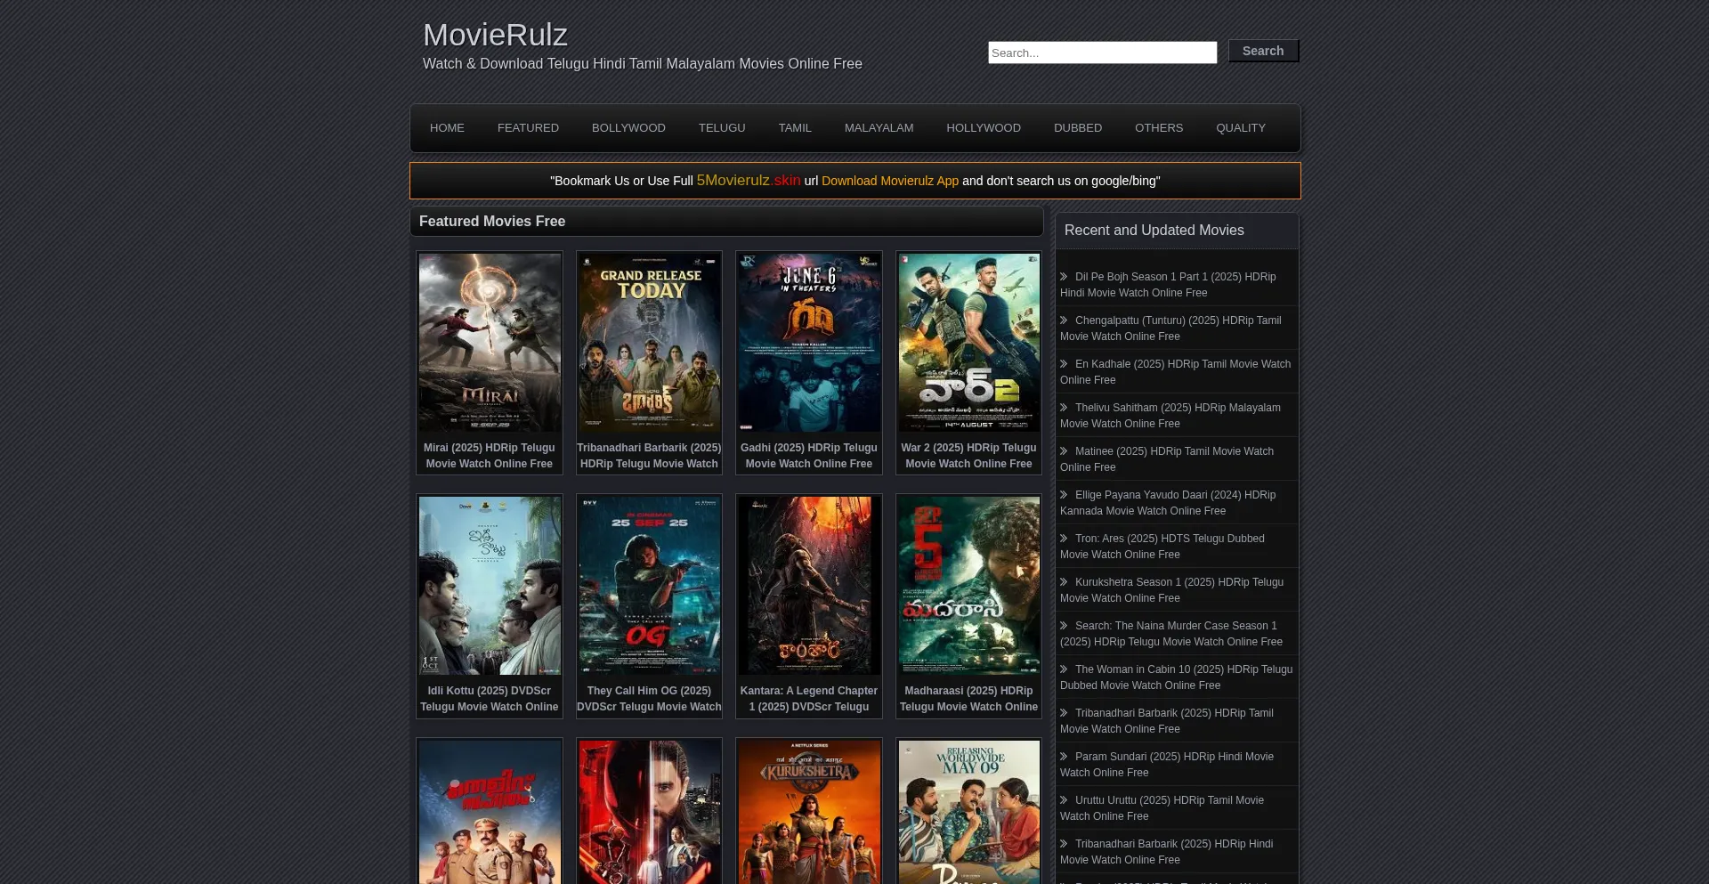The image size is (1709, 884).
Task: Go to the Telugu category
Action: 722,128
